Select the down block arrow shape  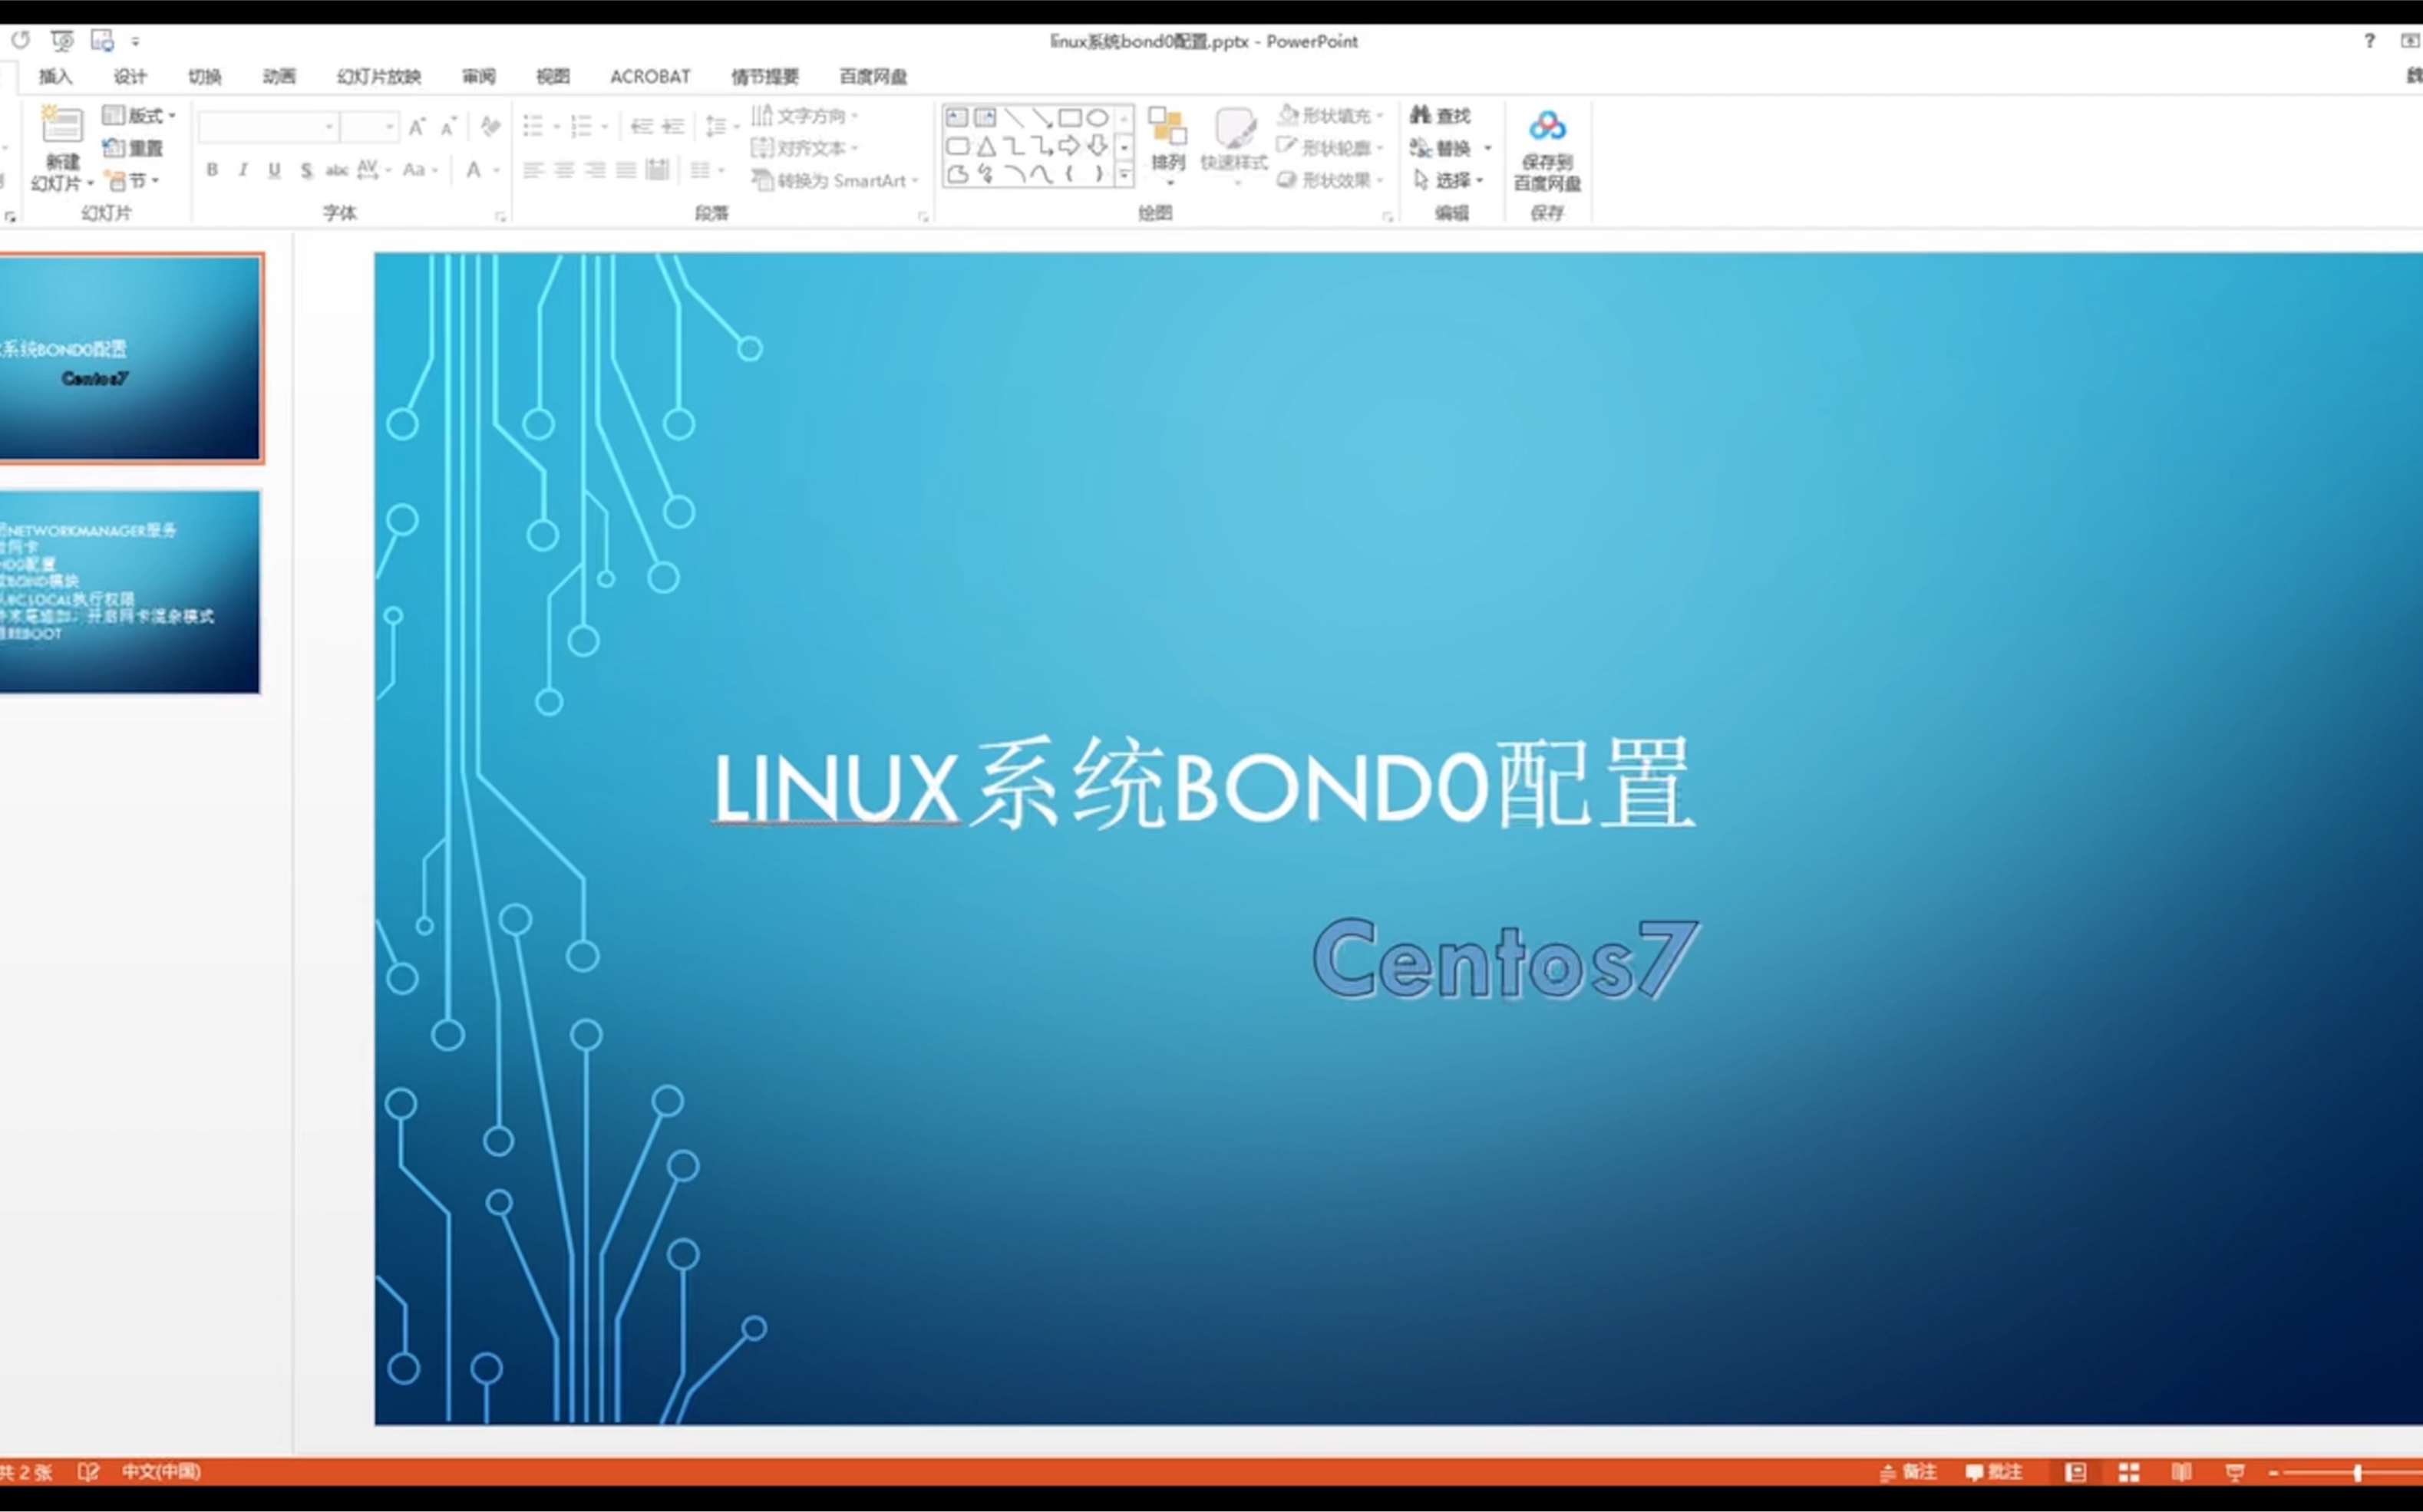click(x=1098, y=146)
